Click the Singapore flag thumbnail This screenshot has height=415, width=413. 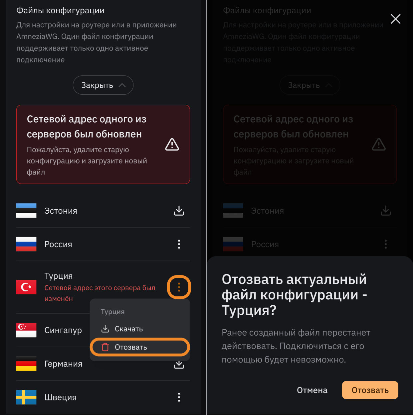coord(26,330)
